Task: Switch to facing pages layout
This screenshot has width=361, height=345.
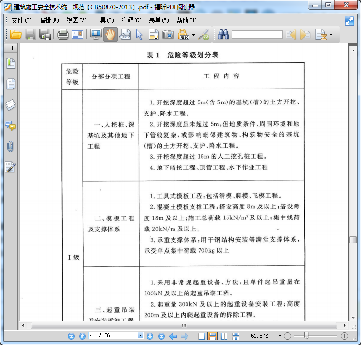Action: pyautogui.click(x=224, y=336)
